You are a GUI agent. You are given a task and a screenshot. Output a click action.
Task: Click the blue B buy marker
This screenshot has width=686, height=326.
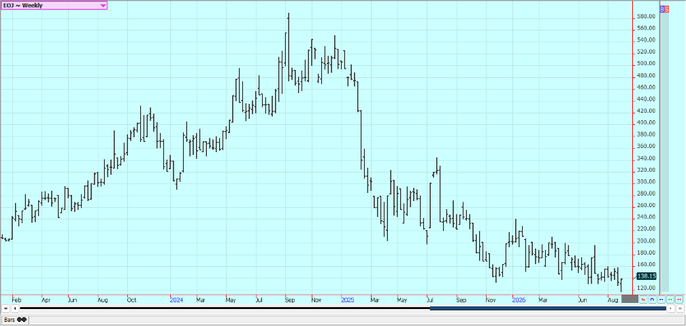662,9
